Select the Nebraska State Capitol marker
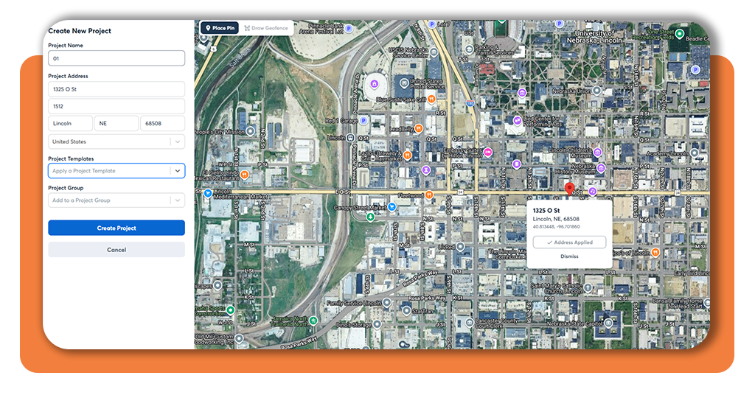 (x=608, y=323)
